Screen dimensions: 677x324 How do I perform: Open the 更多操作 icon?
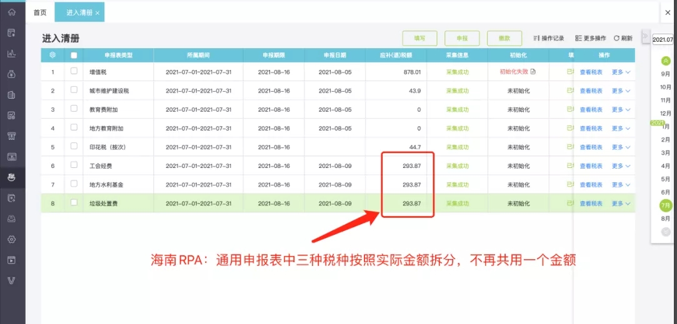(x=579, y=39)
